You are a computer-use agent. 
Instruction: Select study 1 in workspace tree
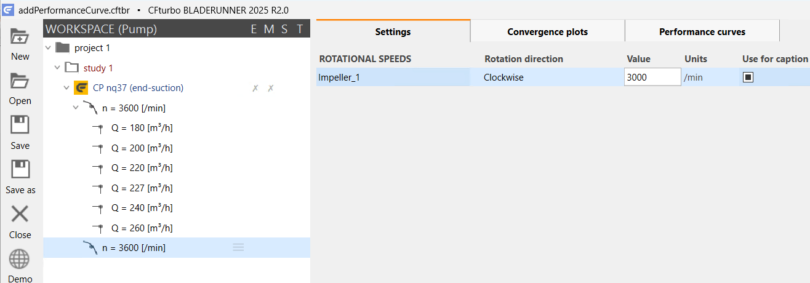98,68
